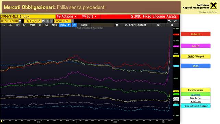
Task: Click the next period right arrow
Action: click(x=51, y=21)
